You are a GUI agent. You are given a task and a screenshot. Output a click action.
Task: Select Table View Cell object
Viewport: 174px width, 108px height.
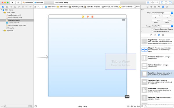(x=157, y=82)
